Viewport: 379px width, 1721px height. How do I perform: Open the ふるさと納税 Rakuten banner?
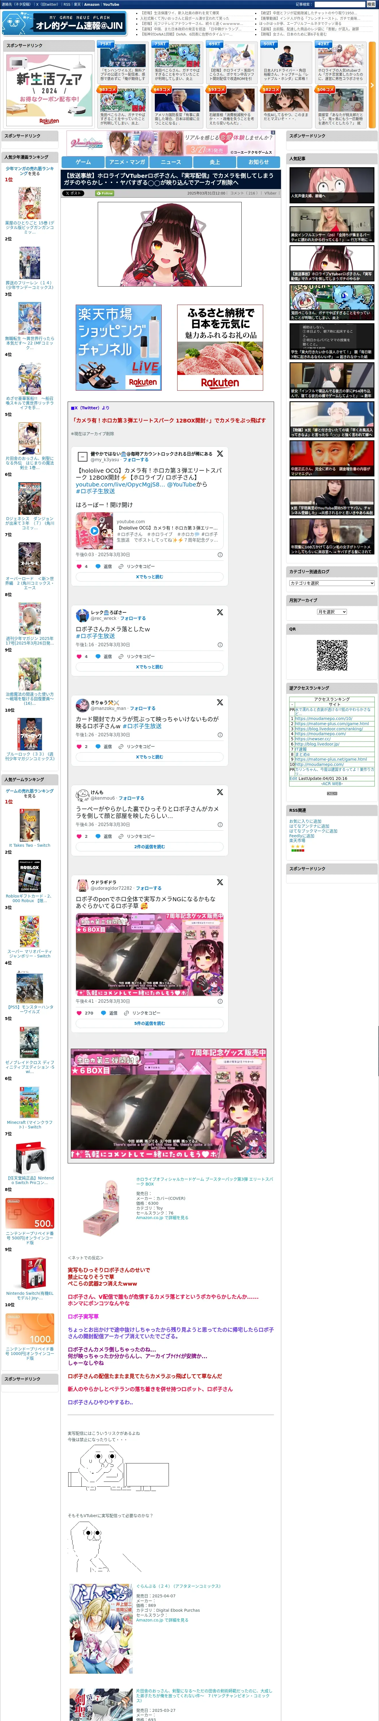tap(220, 347)
